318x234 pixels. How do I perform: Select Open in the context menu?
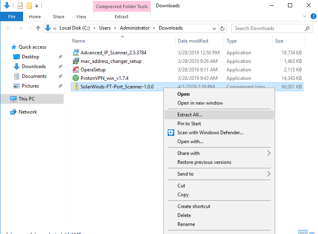pos(219,94)
